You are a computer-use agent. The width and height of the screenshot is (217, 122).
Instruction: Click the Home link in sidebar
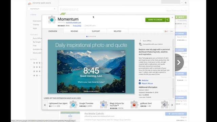click(x=33, y=15)
